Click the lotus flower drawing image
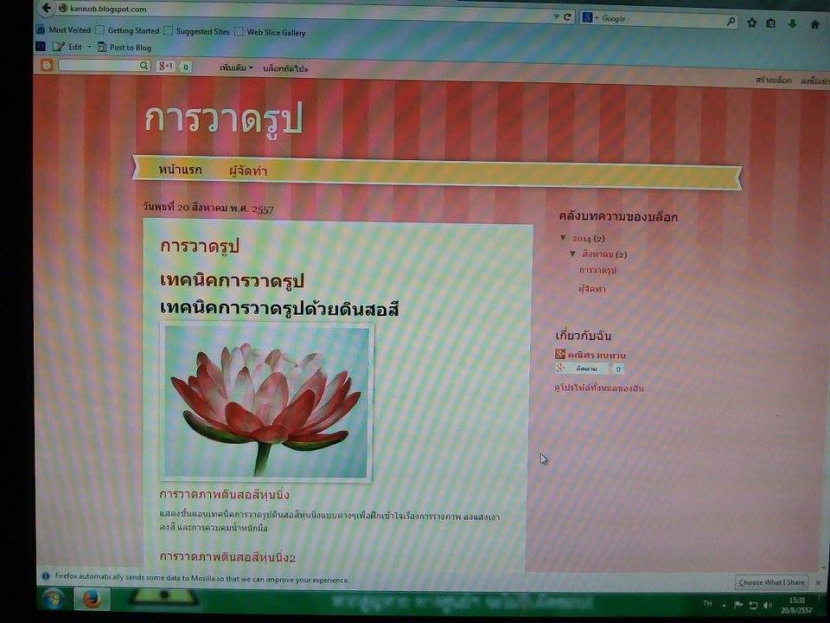 click(x=267, y=403)
